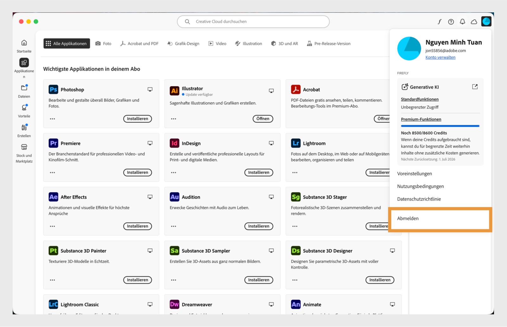The width and height of the screenshot is (507, 327).
Task: Open notifications bell icon
Action: (x=462, y=22)
